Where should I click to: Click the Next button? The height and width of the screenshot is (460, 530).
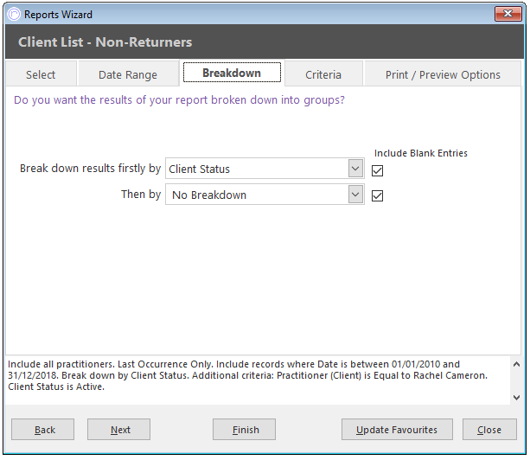(118, 429)
